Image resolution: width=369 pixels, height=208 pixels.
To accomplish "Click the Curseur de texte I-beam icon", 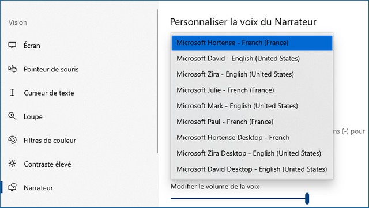I will [x=12, y=92].
